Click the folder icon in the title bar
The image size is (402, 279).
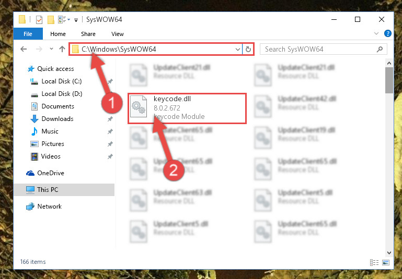pyautogui.click(x=22, y=19)
